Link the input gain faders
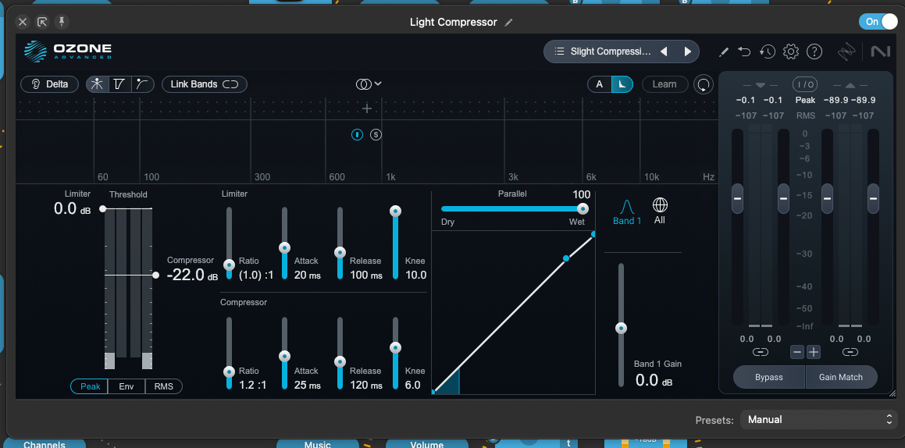 (760, 352)
